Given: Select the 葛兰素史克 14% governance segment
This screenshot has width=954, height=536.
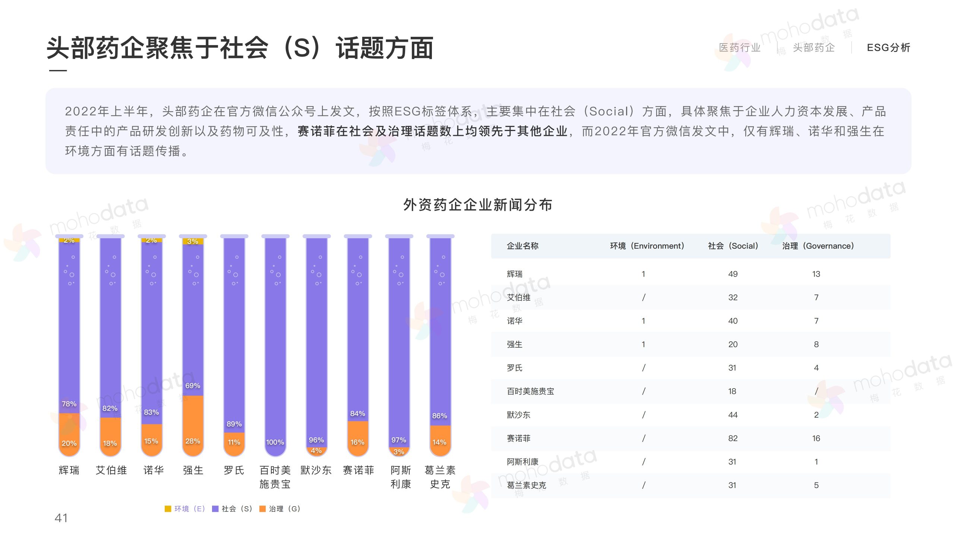Looking at the screenshot, I should pos(440,440).
